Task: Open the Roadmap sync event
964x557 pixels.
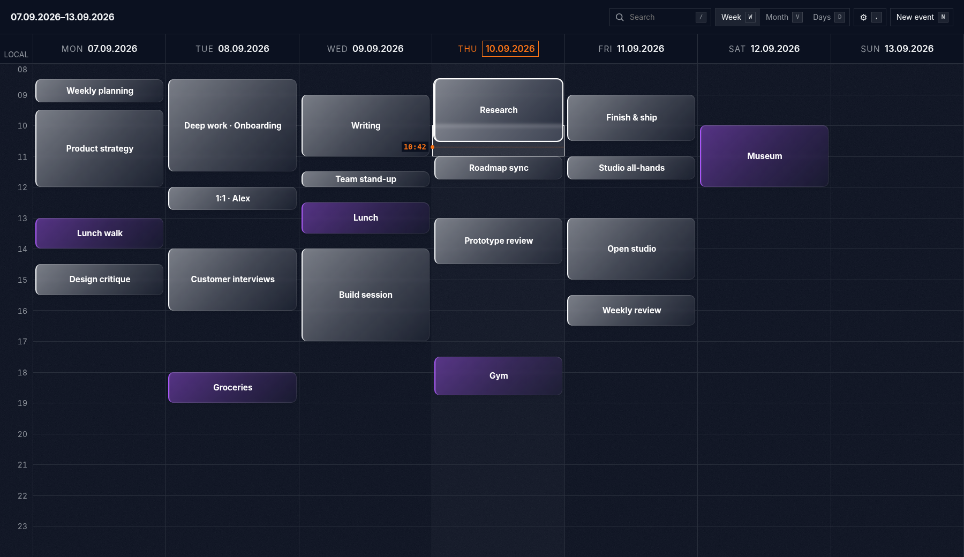Action: click(498, 168)
